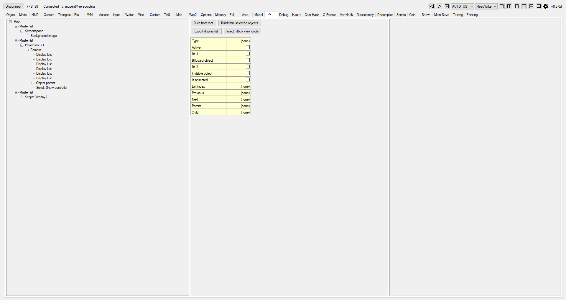Click Inject hitbox view code
566x300 pixels.
click(242, 31)
